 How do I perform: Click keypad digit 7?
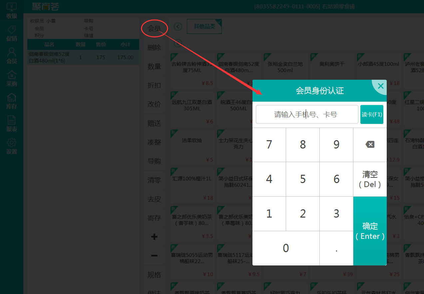[x=269, y=145]
